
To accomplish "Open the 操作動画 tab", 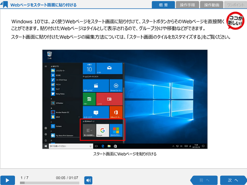I will pos(211,5).
